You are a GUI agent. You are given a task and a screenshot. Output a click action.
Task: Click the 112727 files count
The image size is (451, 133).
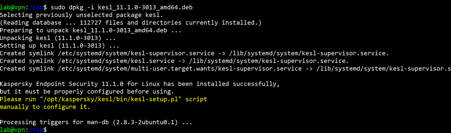click(90, 23)
